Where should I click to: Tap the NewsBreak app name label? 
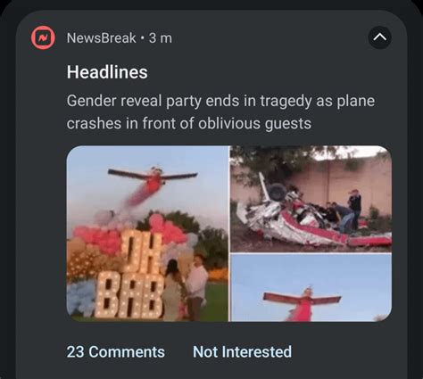[101, 38]
